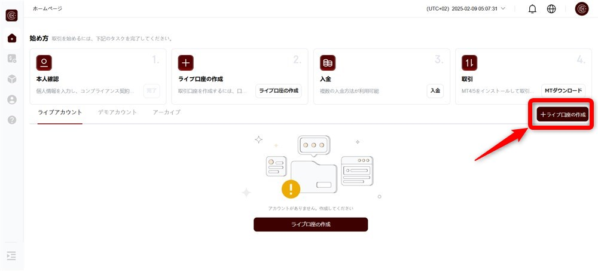Click the 始め方 heading

coord(39,38)
